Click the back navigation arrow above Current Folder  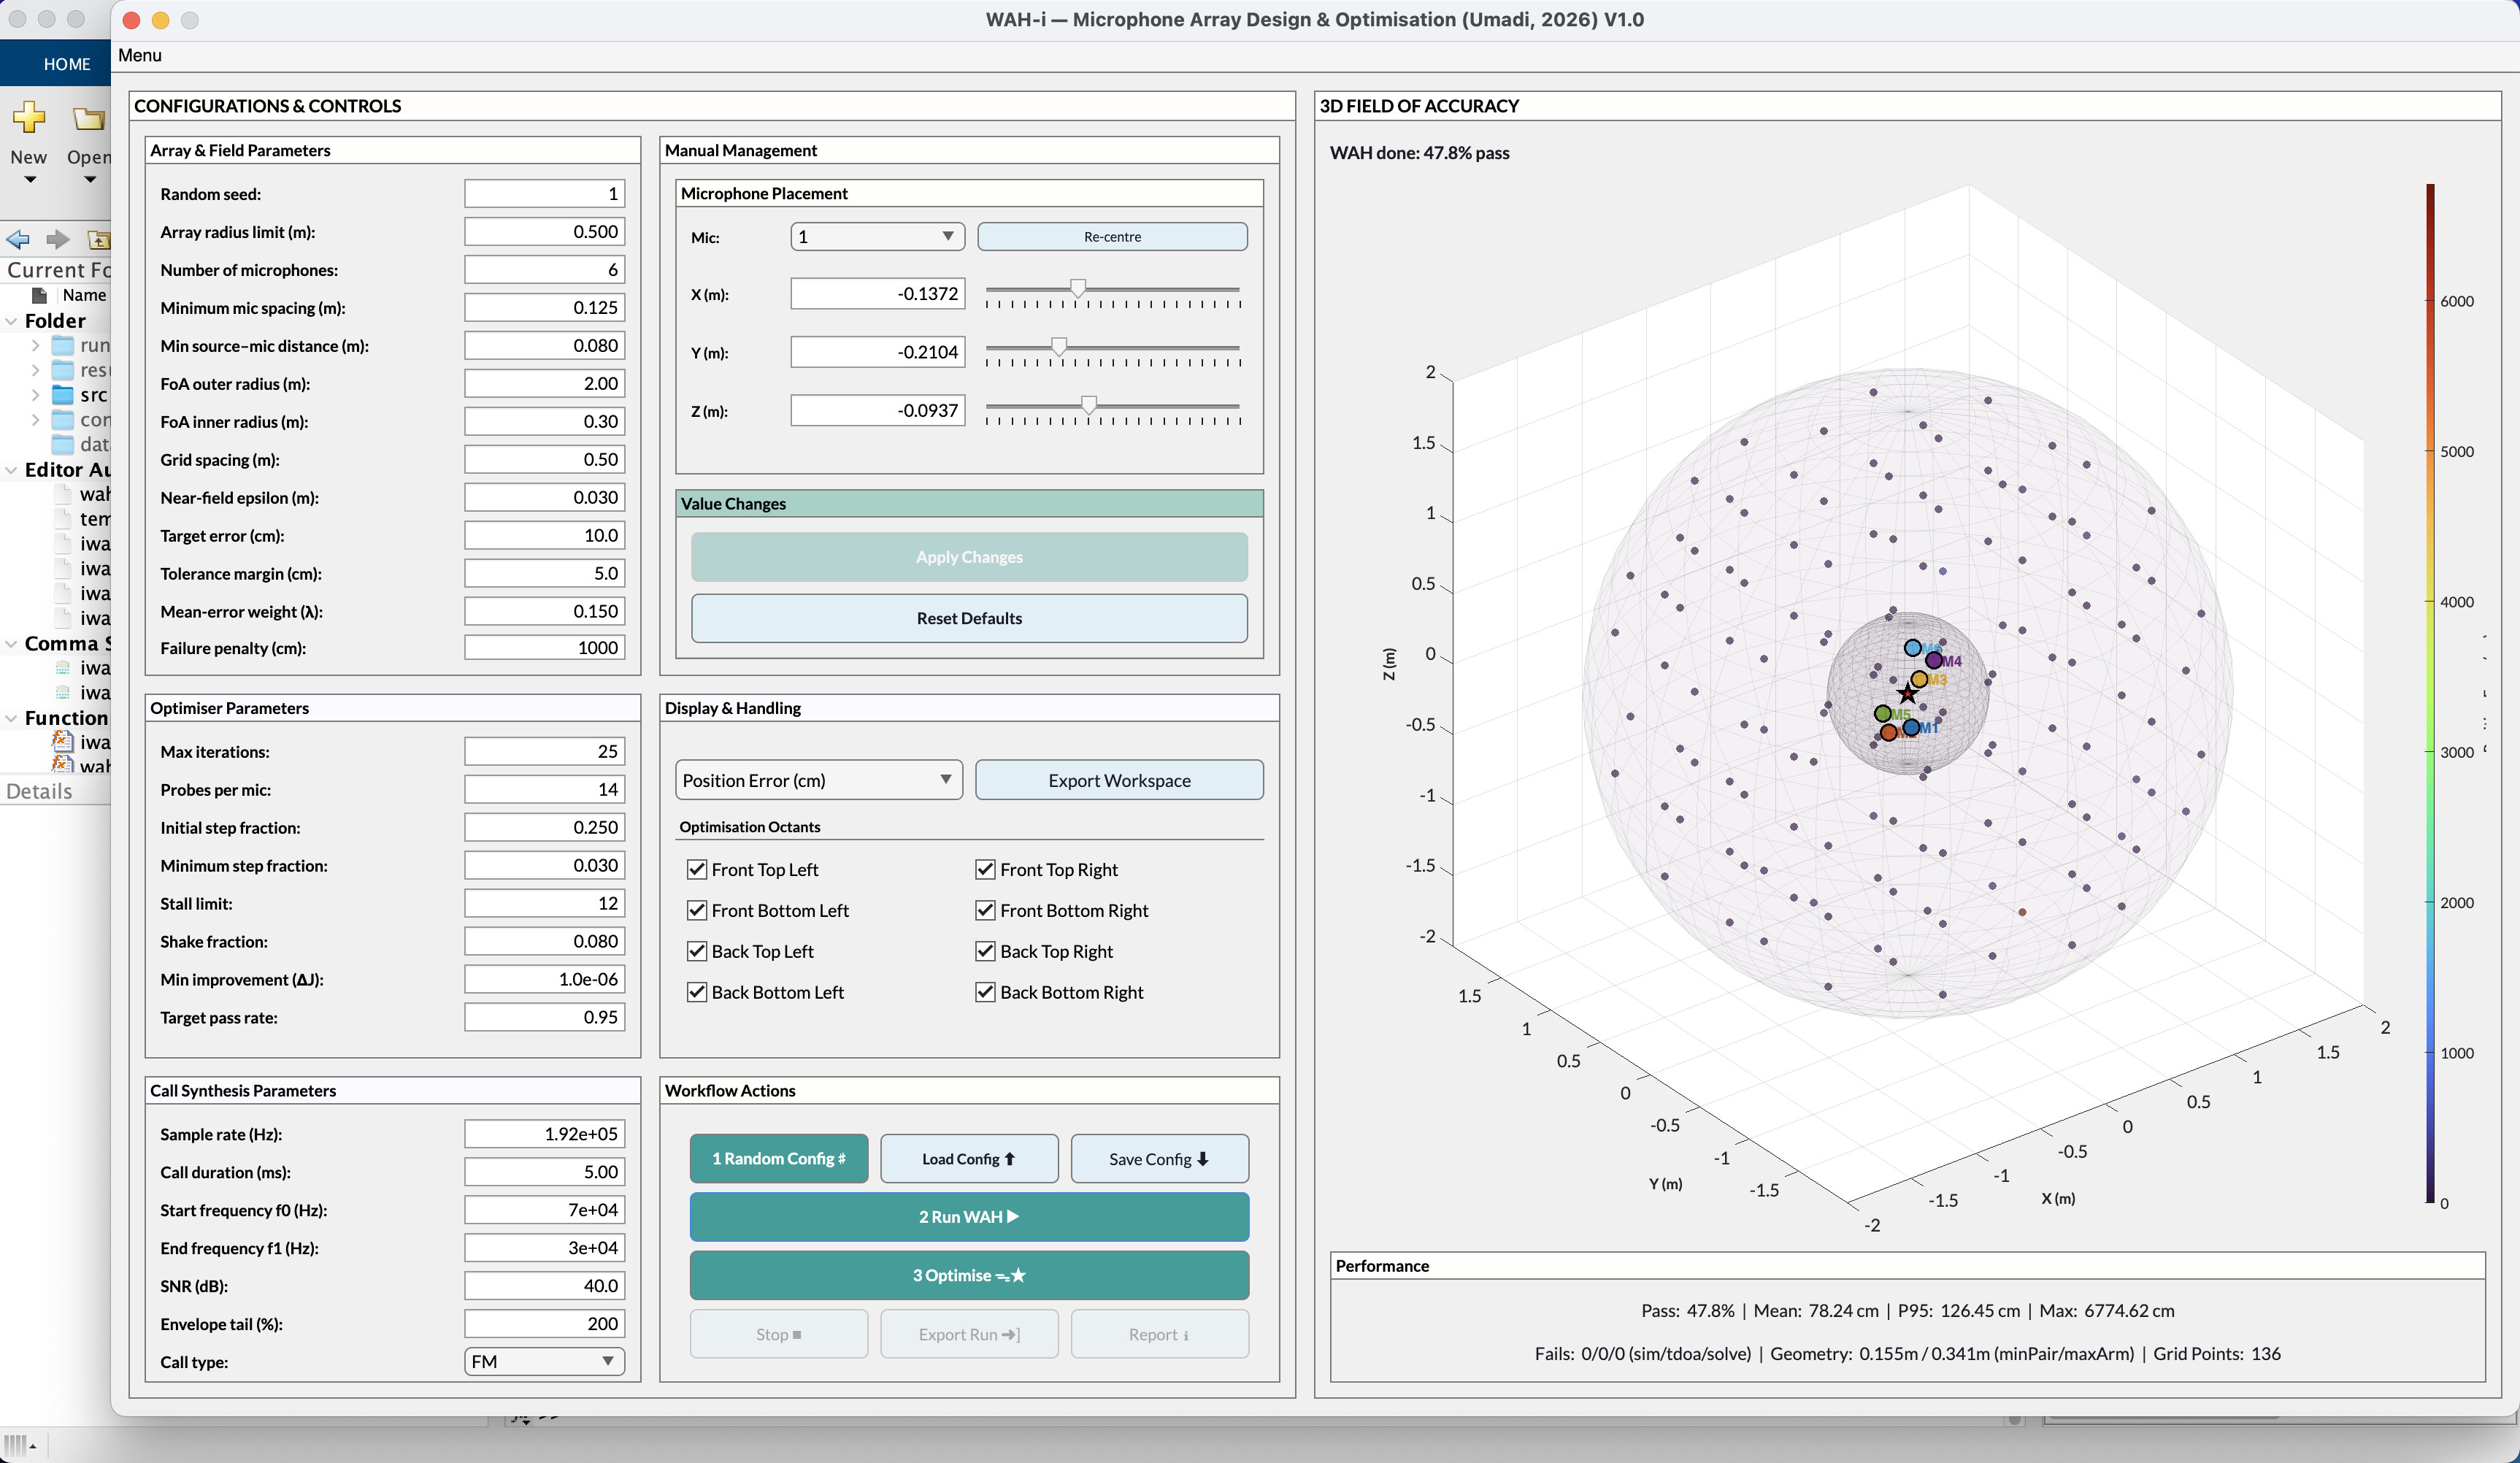coord(18,239)
